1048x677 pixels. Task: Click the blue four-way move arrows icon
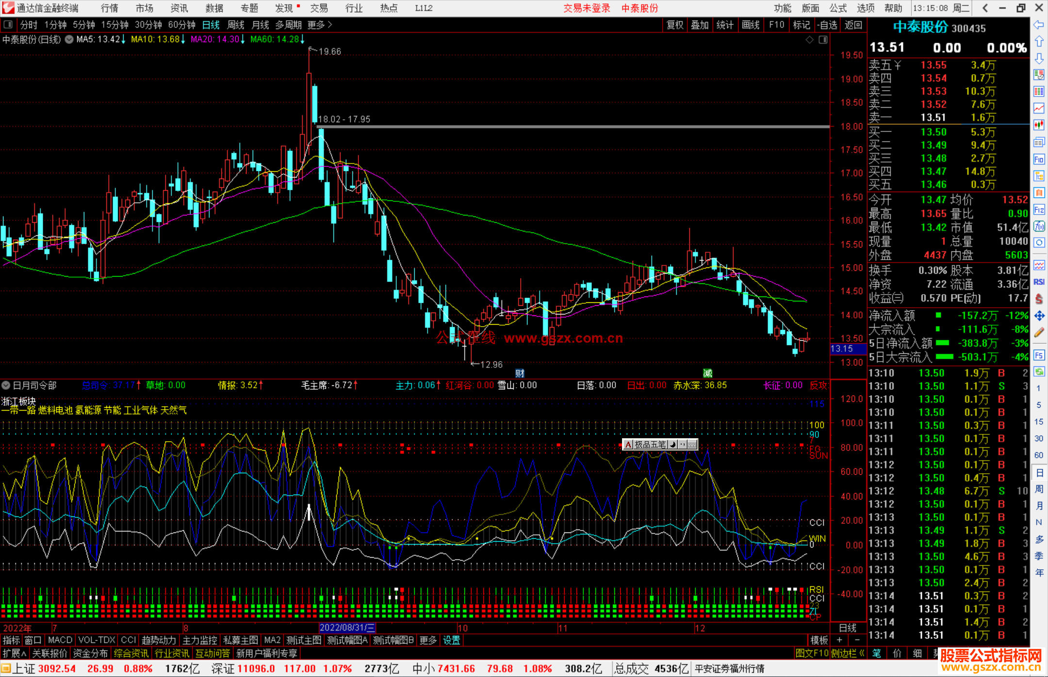(1039, 316)
